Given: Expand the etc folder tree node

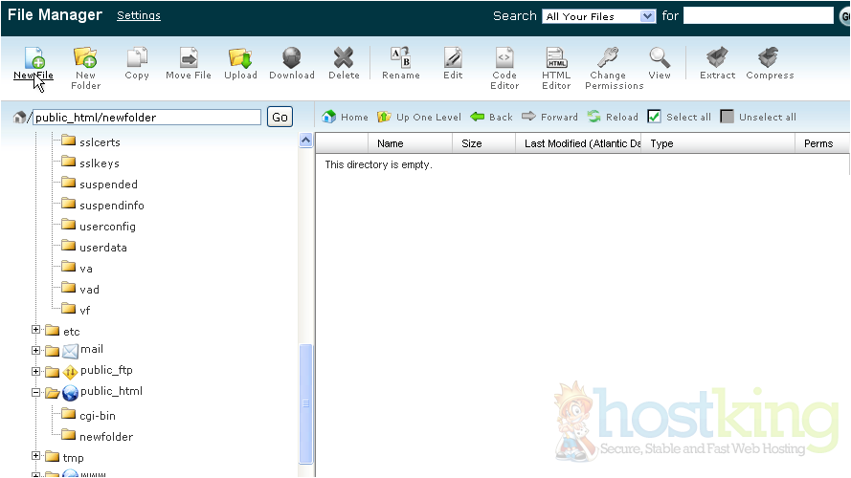Looking at the screenshot, I should (x=36, y=330).
